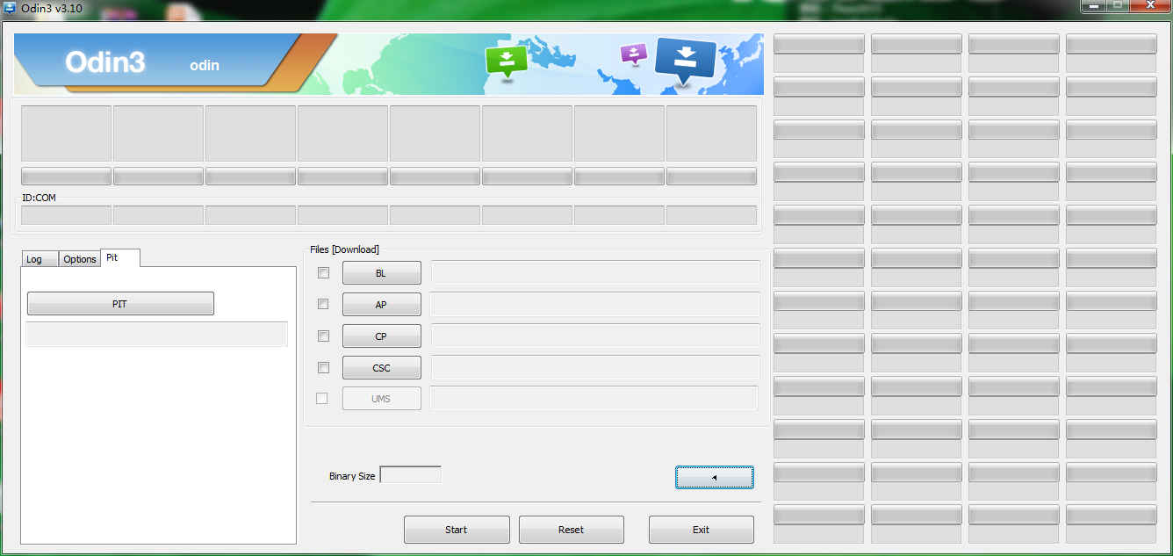Click the large blue download icon in banner
Viewport: 1173px width, 556px height.
pos(686,59)
